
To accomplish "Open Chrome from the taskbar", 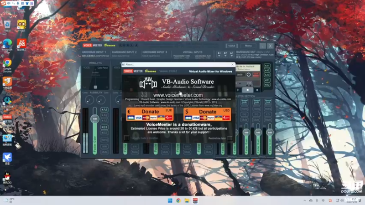I will point(178,200).
